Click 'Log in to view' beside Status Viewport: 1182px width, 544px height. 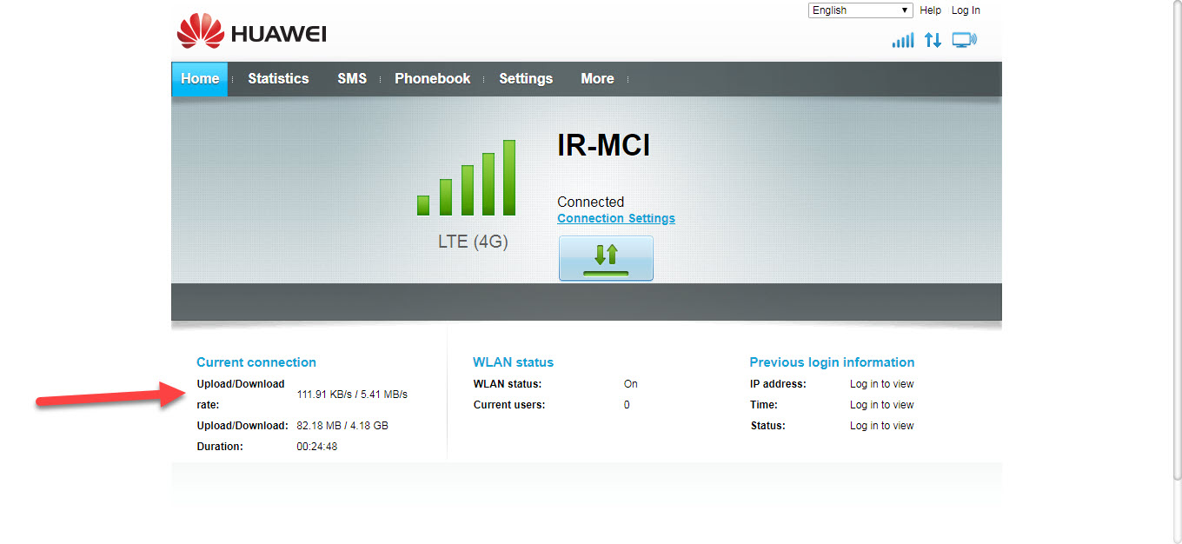[x=881, y=426]
